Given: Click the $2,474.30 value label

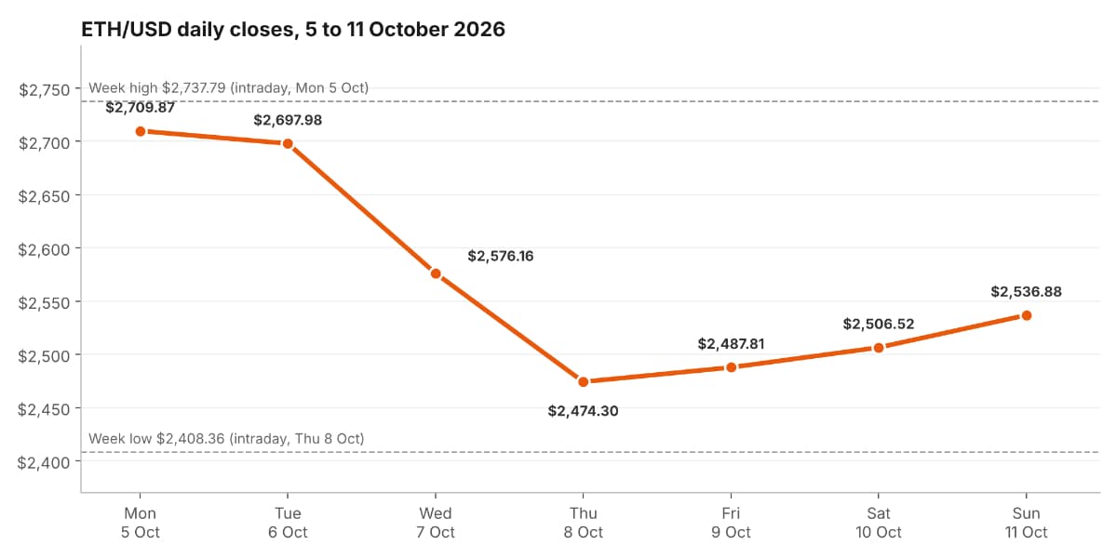Looking at the screenshot, I should (584, 410).
